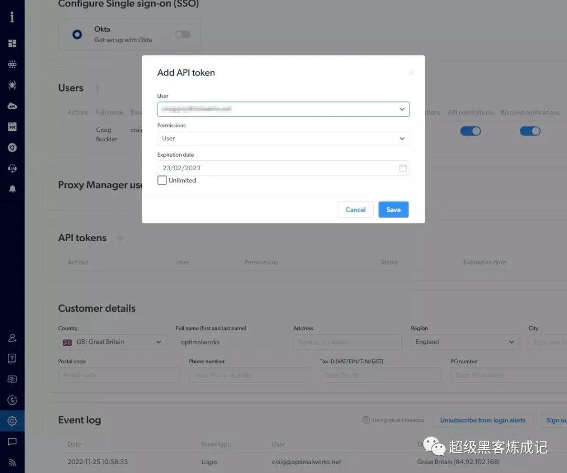Screen dimensions: 567x473
Task: Click the notifications bell icon in sidebar
Action: coord(13,190)
